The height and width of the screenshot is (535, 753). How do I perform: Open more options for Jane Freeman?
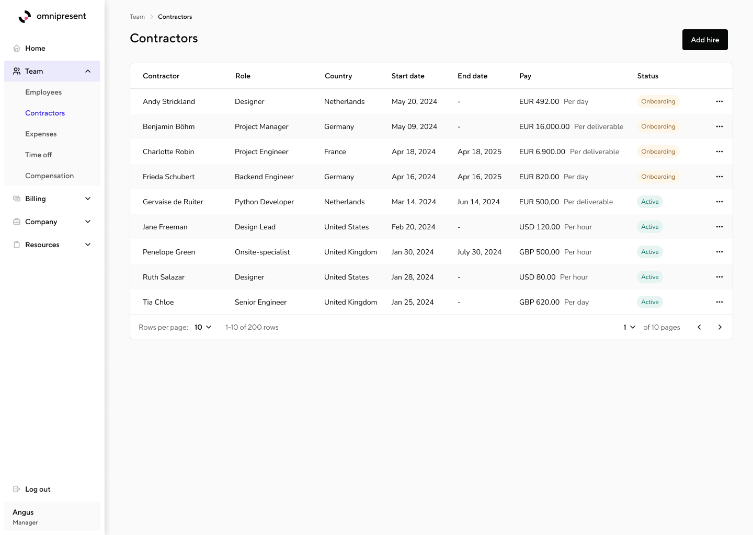(x=720, y=227)
